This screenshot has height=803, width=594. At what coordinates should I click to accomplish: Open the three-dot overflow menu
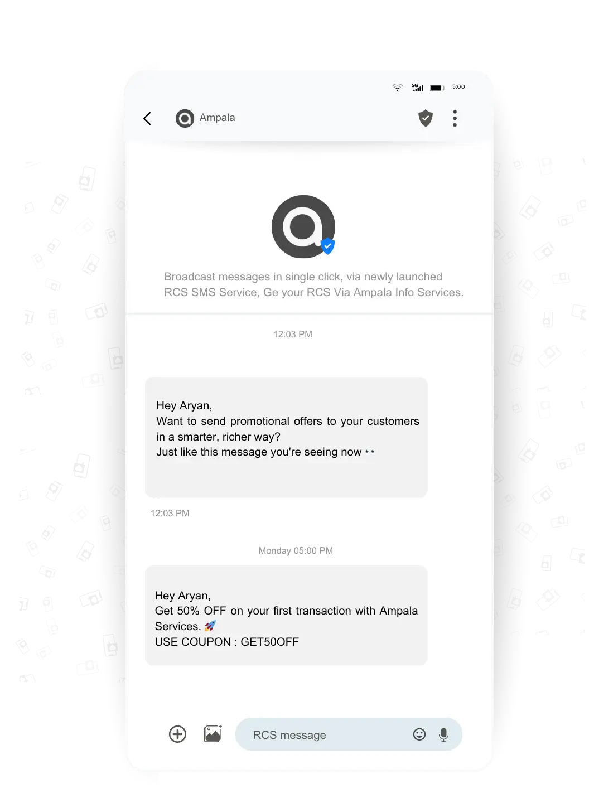[455, 118]
